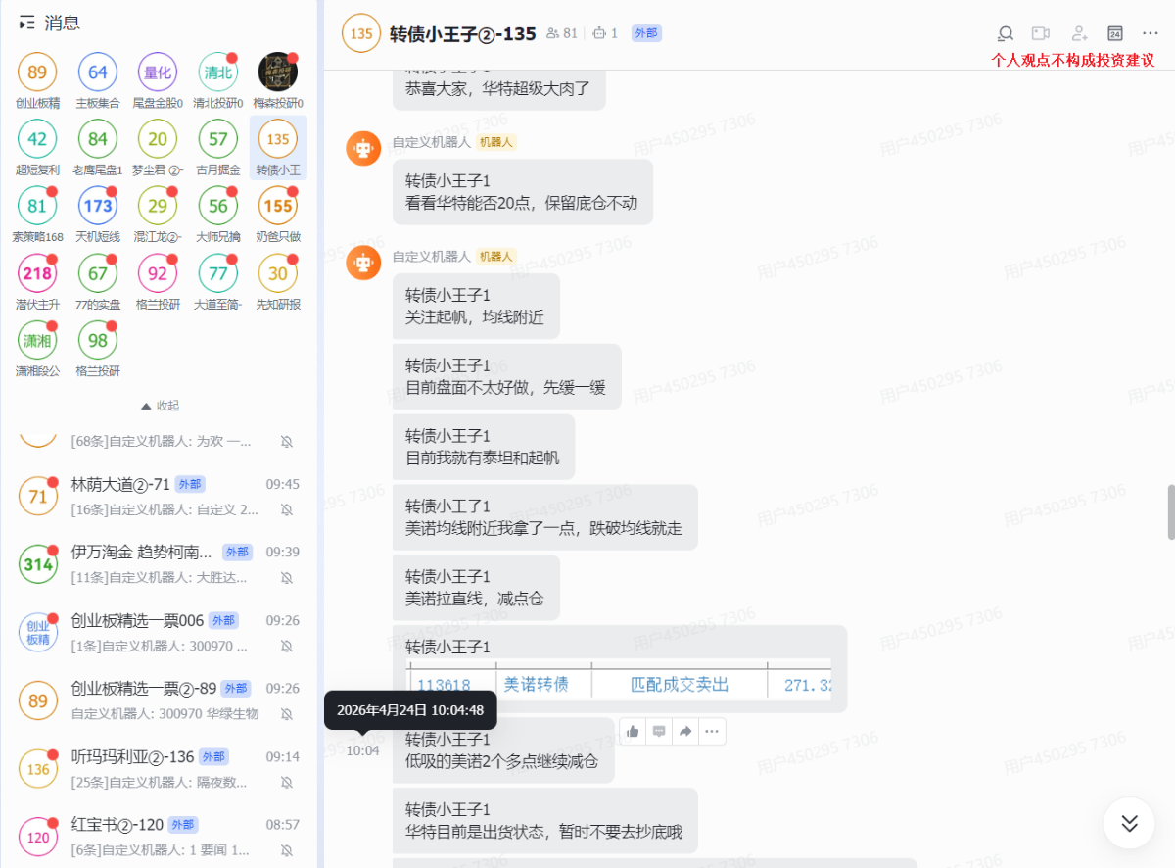Click the 美诺转债 link in trade image
1175x868 pixels.
pos(535,685)
